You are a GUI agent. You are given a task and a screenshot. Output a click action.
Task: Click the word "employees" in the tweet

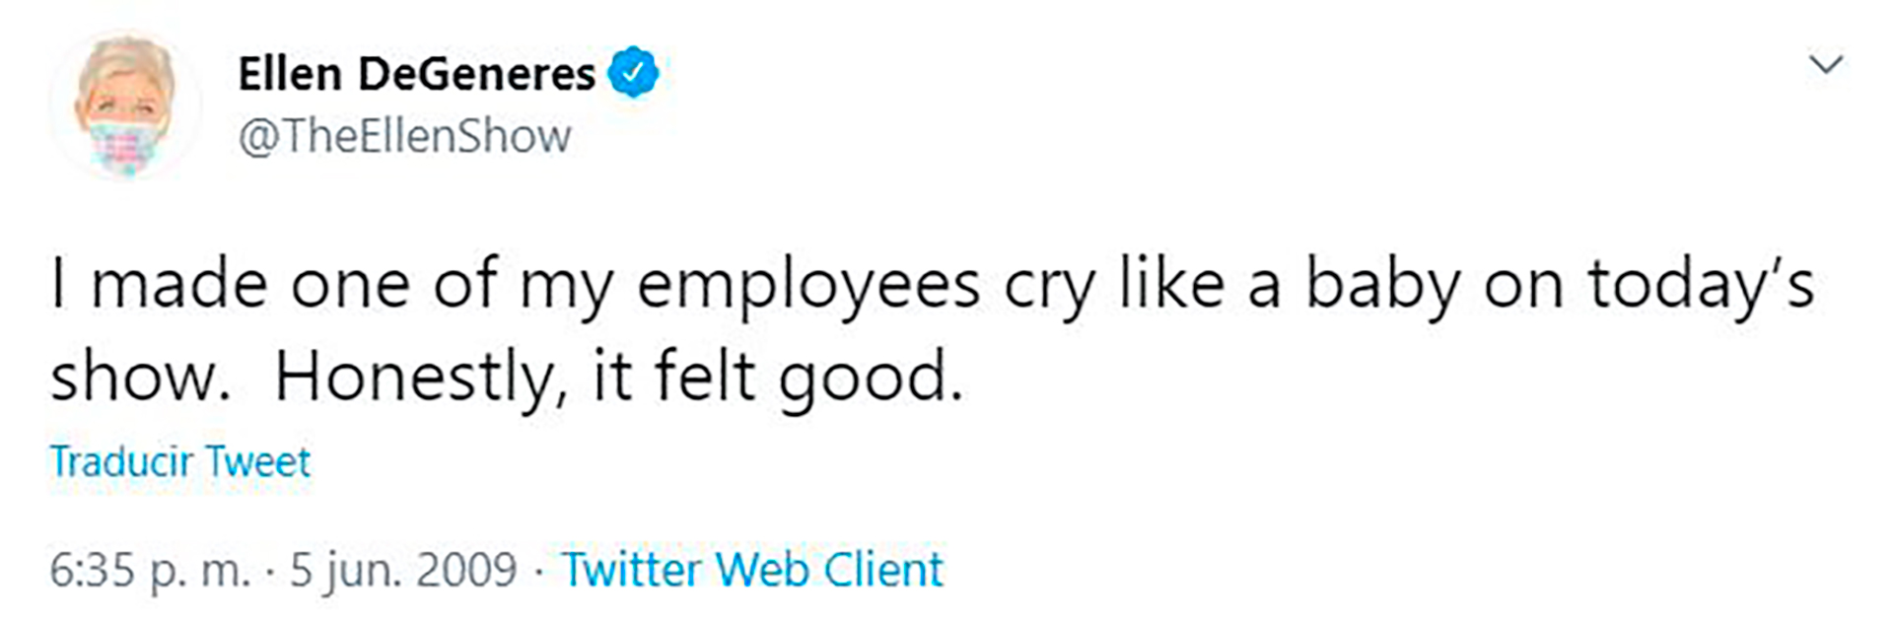(808, 286)
